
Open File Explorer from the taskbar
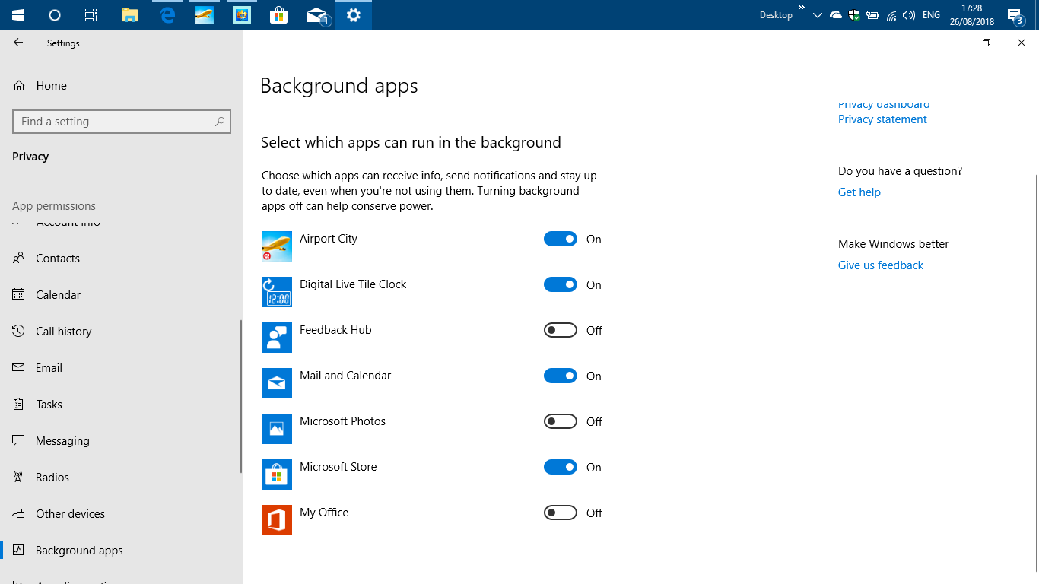pos(130,15)
